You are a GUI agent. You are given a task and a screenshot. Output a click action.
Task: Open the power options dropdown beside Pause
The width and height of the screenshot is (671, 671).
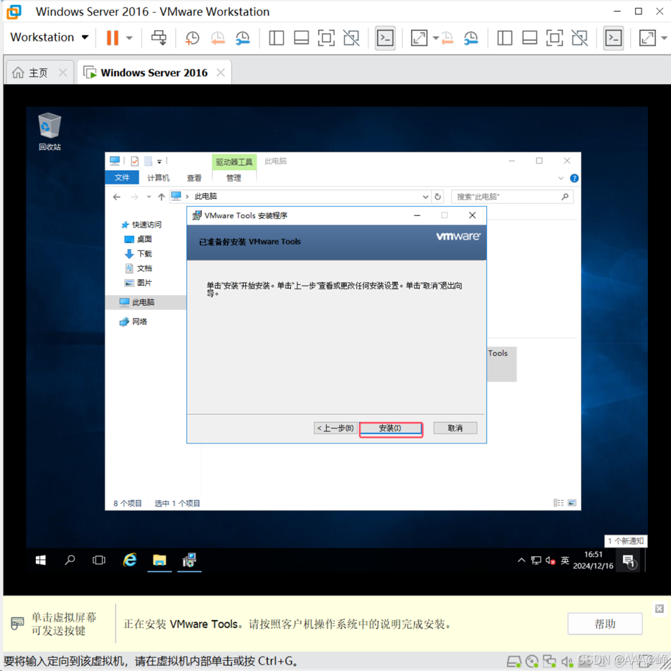tap(129, 37)
